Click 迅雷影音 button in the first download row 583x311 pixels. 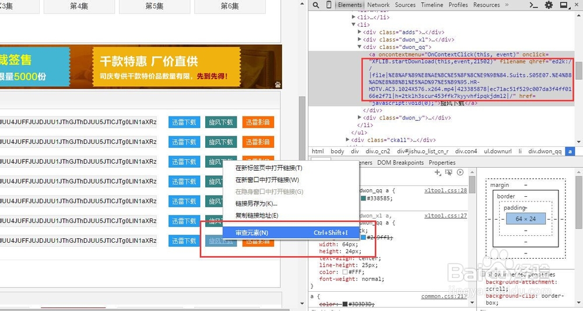coord(258,122)
